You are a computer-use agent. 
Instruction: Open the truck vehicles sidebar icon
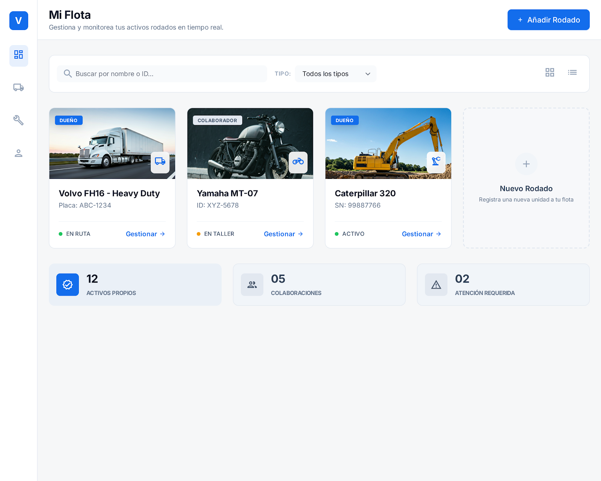pos(18,88)
